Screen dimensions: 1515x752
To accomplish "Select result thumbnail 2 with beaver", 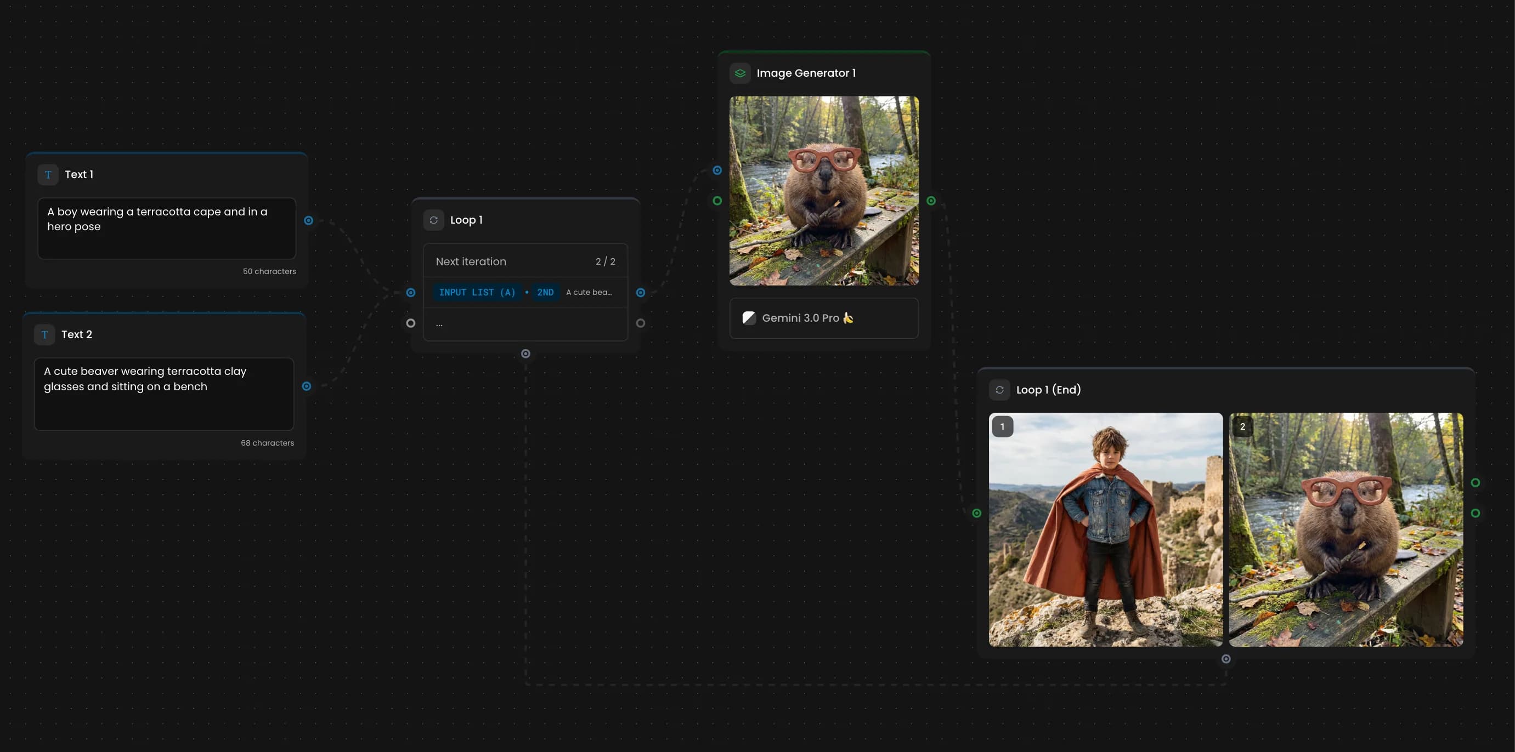I will coord(1346,529).
